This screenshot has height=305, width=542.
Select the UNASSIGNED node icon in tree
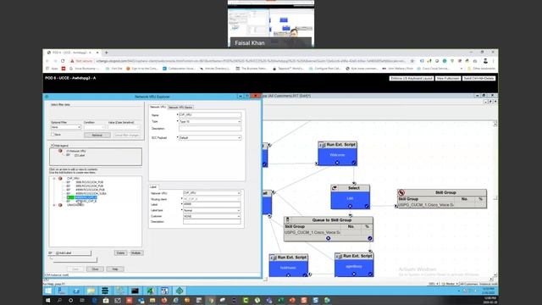(60, 205)
